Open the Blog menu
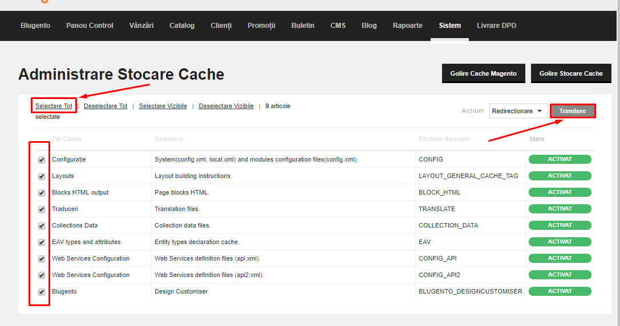Image resolution: width=620 pixels, height=326 pixels. (369, 26)
